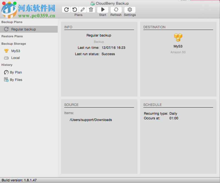Click the MyS3 Amazon bucket icon in Destination panel
This screenshot has width=220, height=183.
178,38
